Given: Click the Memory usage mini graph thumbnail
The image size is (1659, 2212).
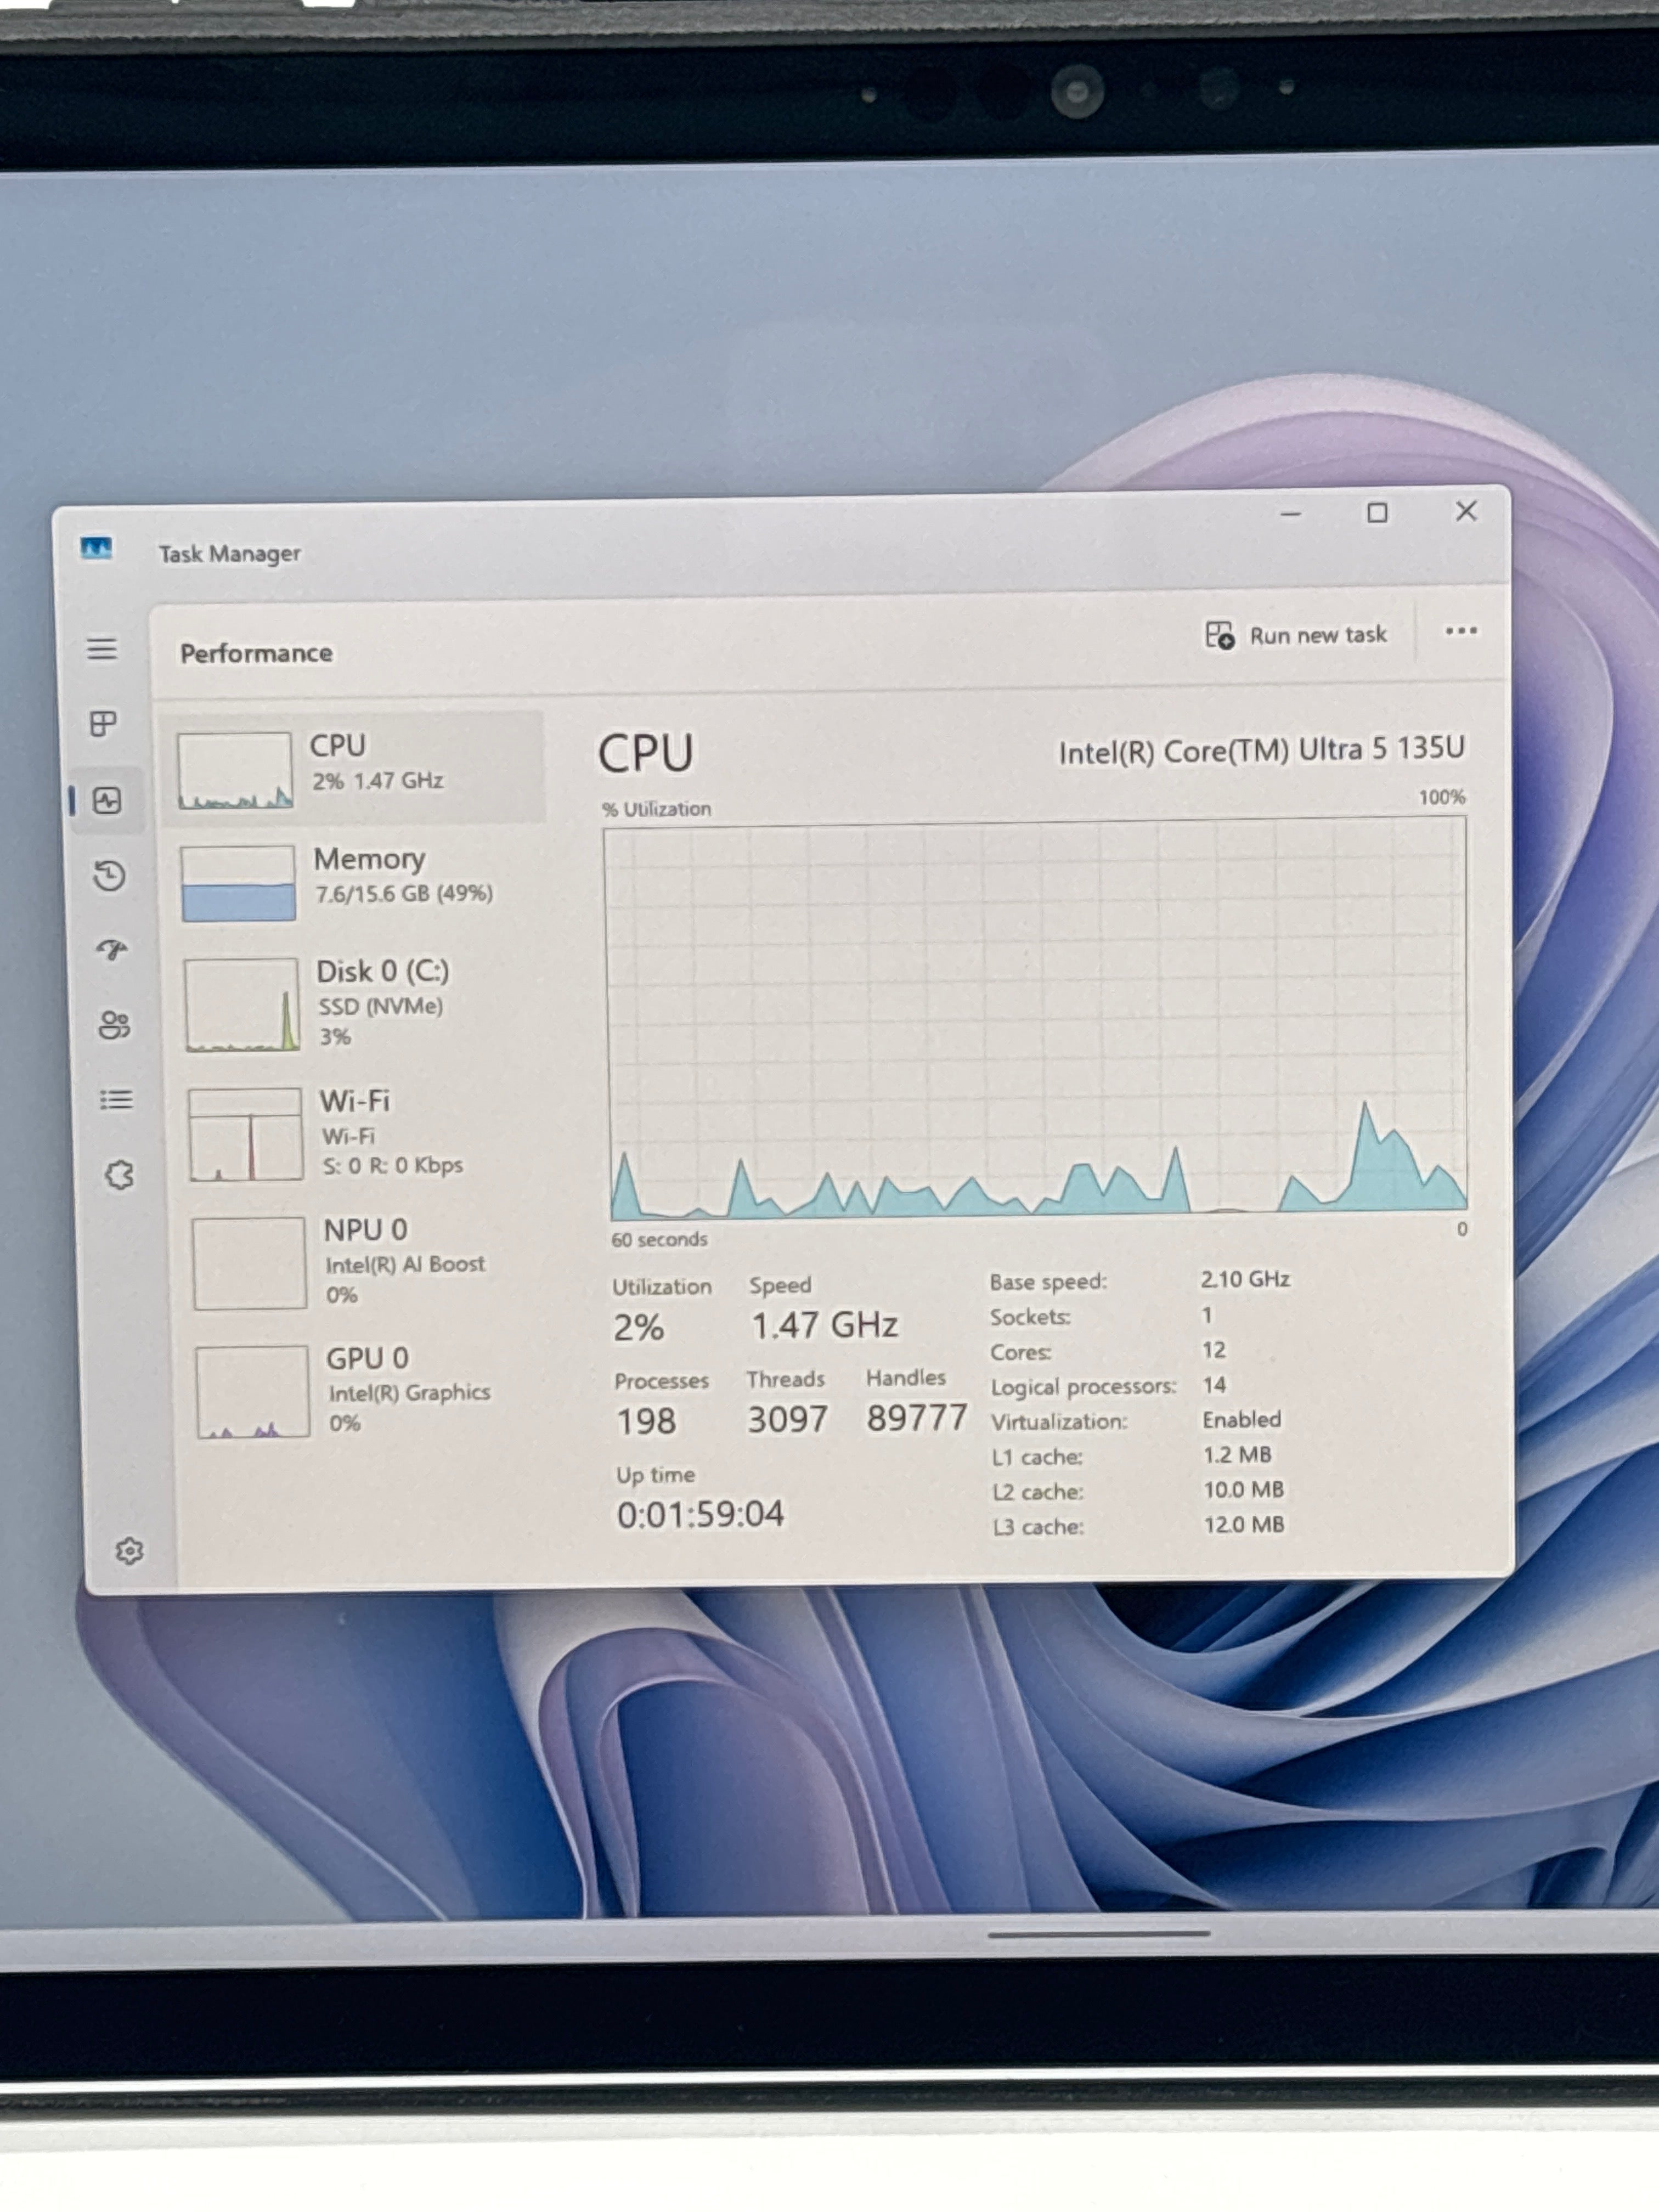Looking at the screenshot, I should point(238,883).
